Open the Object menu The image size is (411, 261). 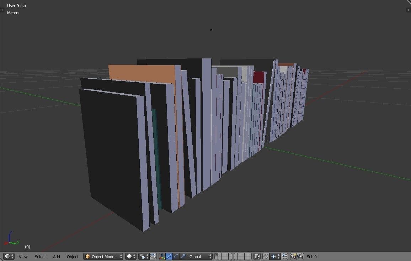coord(73,257)
